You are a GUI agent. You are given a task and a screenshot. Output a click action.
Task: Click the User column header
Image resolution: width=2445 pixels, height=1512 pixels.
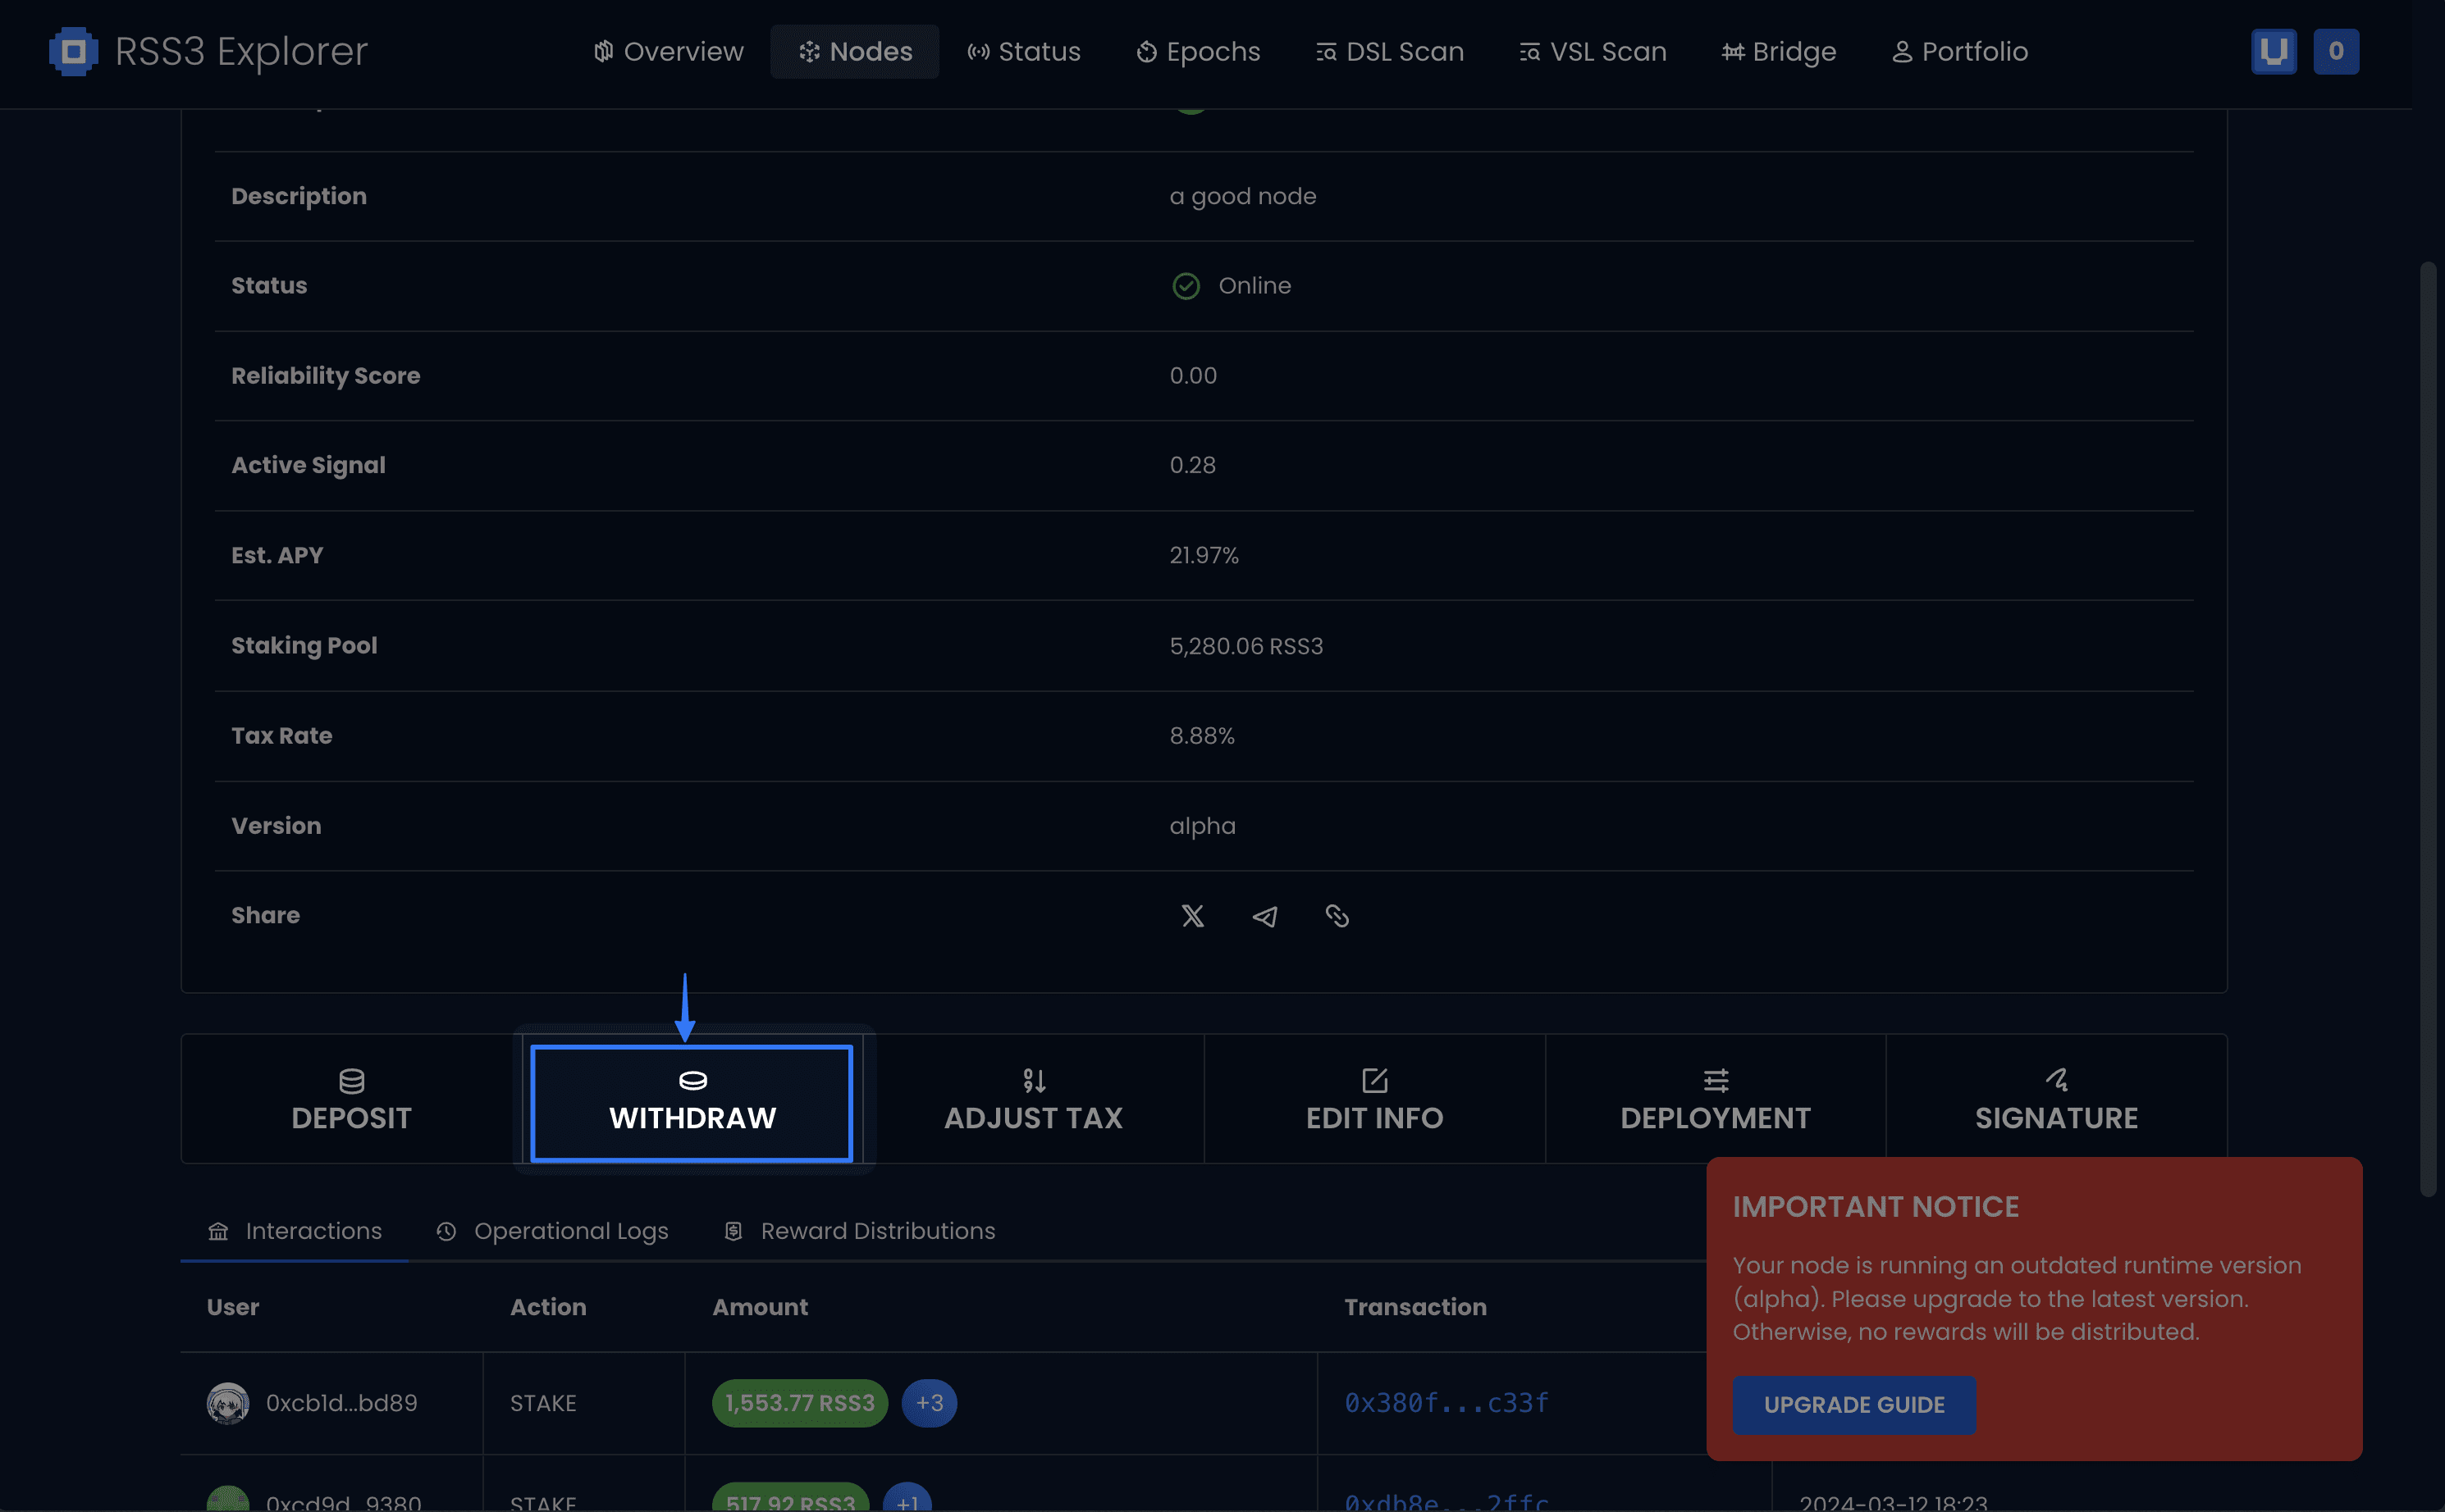pos(232,1307)
